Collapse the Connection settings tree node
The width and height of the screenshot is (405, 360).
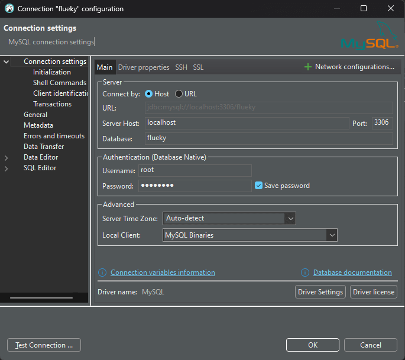[x=7, y=61]
